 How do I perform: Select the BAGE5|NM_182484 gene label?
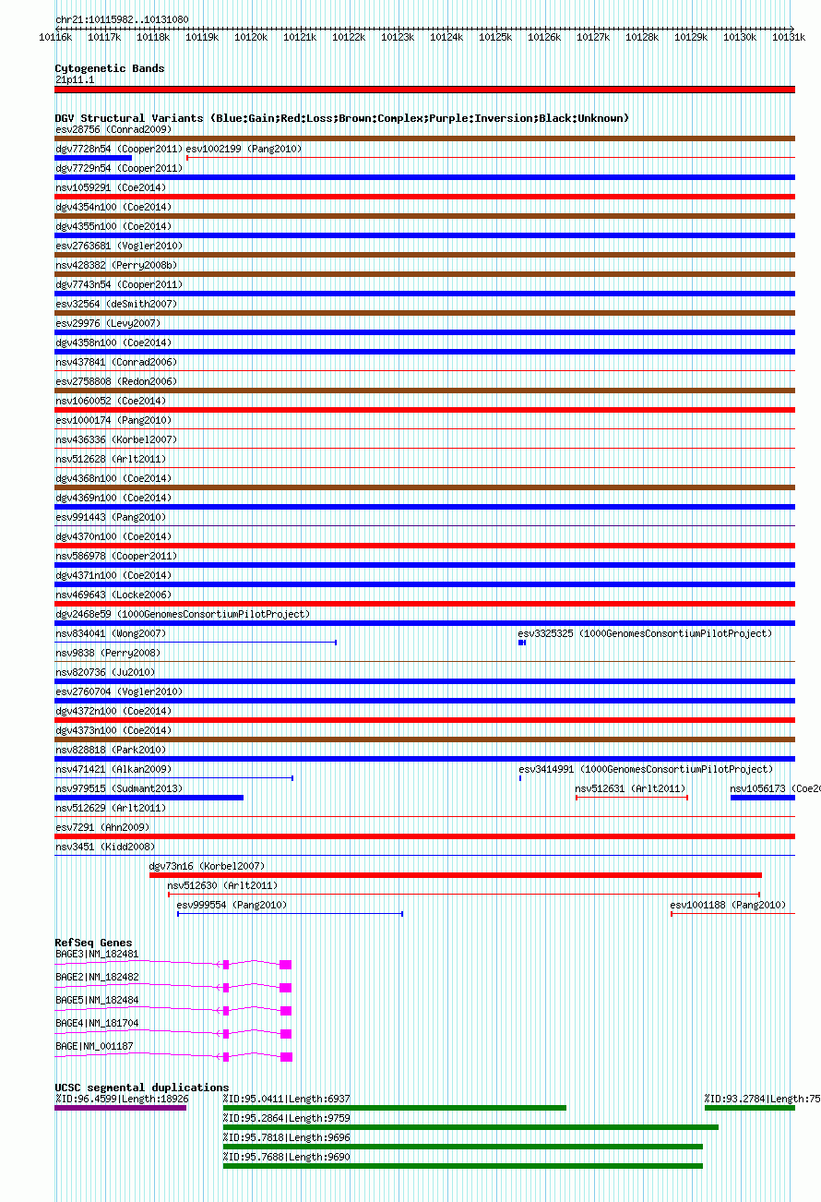tap(97, 1001)
